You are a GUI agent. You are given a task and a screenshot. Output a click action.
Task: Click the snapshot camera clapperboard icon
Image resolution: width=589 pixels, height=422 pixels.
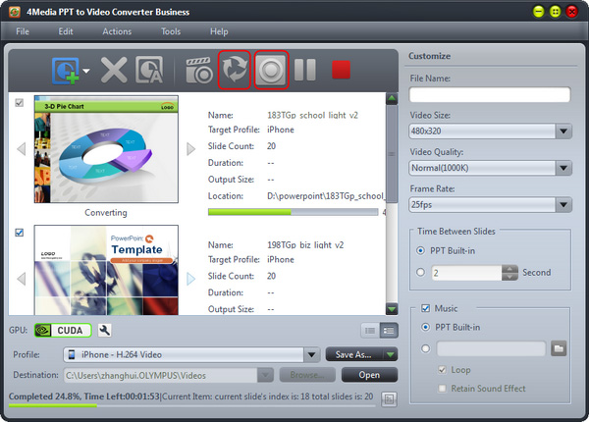point(200,71)
